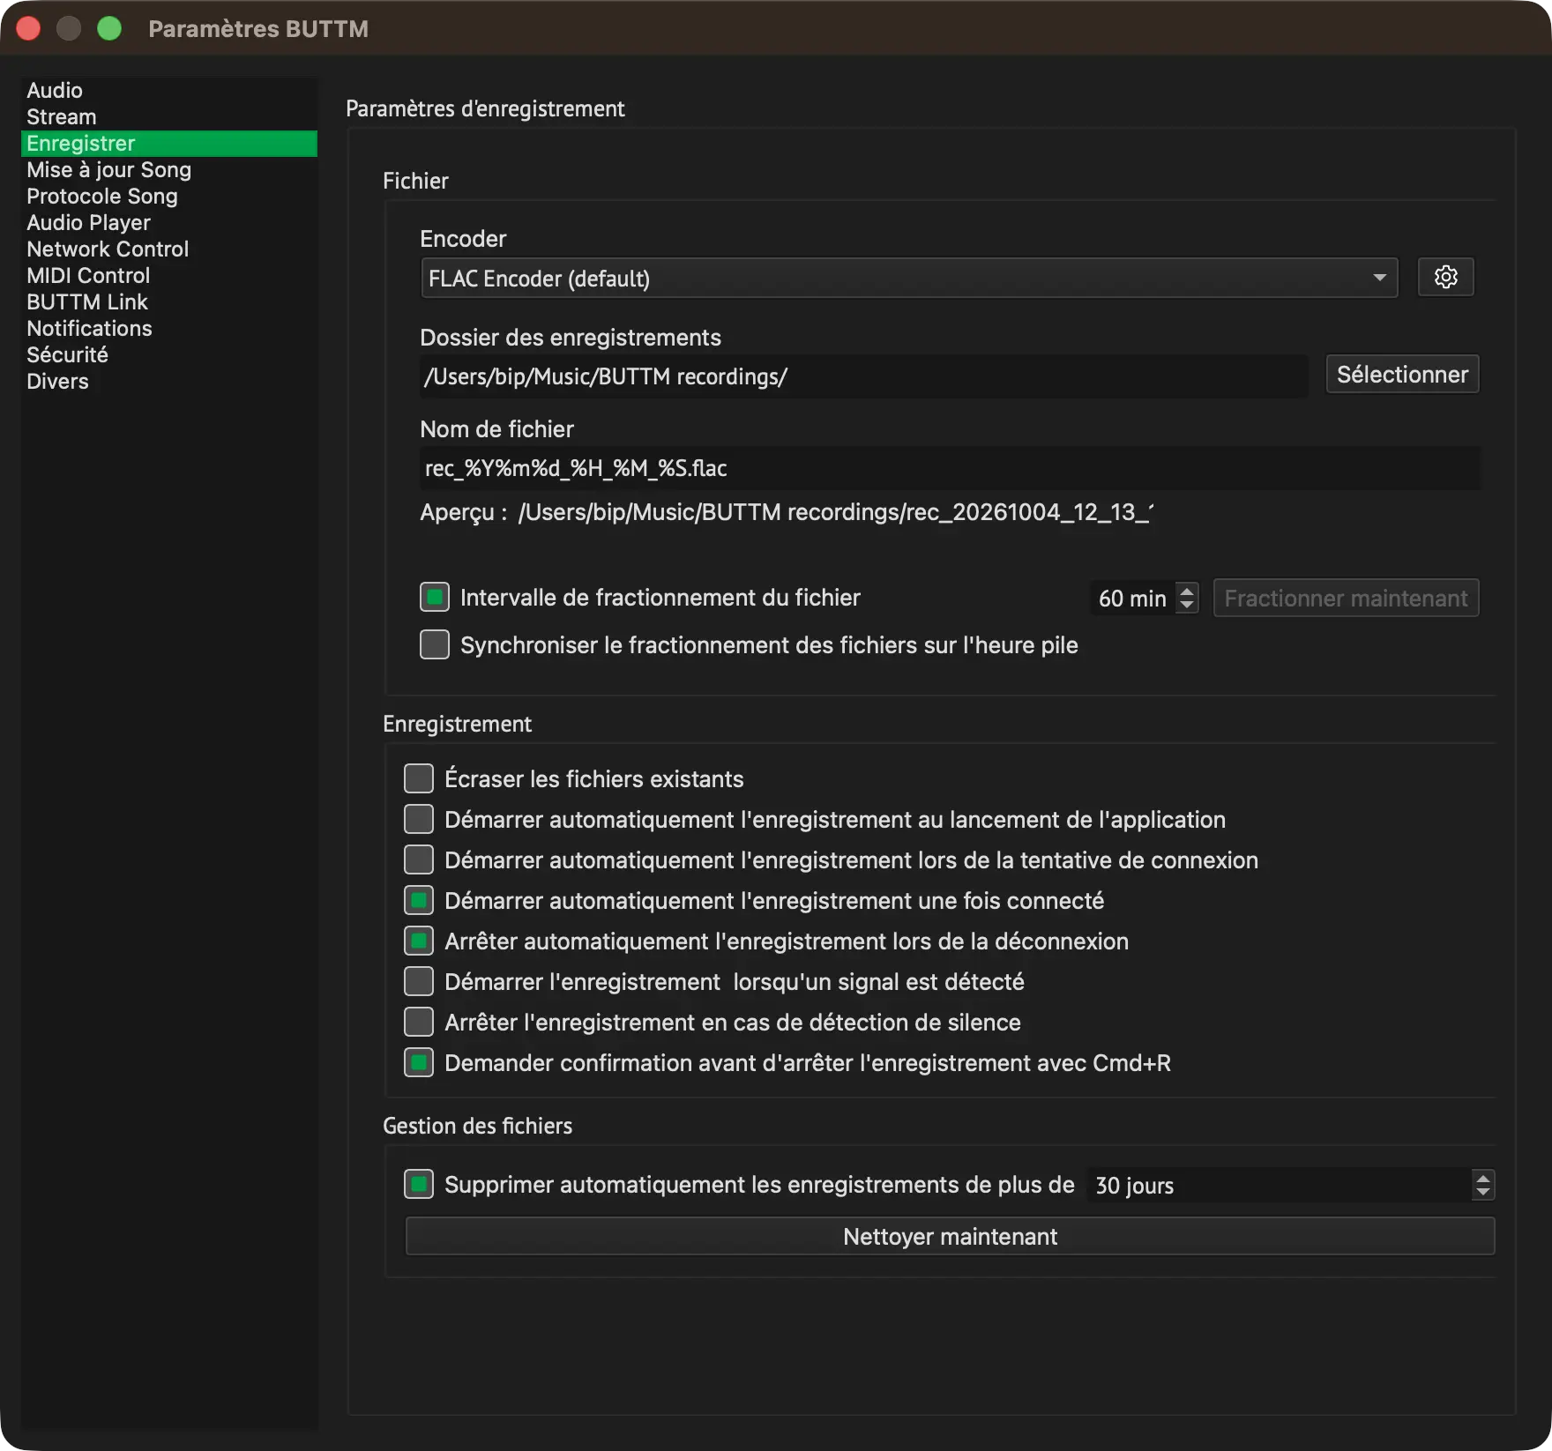Screen dimensions: 1552x1451
Task: Close the Paramètres BUTTM window
Action: (x=28, y=29)
